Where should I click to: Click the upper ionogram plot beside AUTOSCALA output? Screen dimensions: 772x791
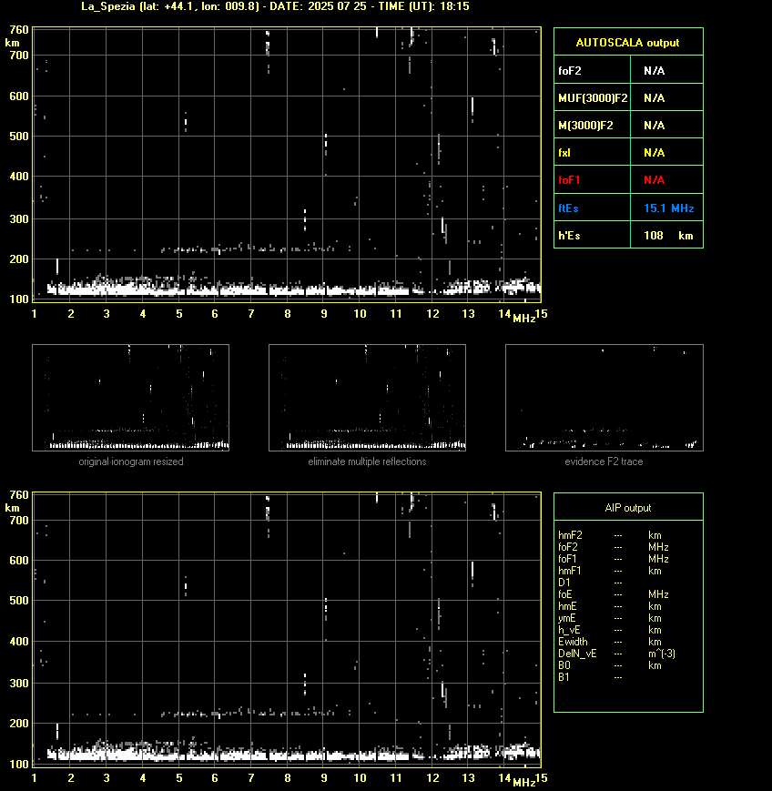tap(287, 165)
